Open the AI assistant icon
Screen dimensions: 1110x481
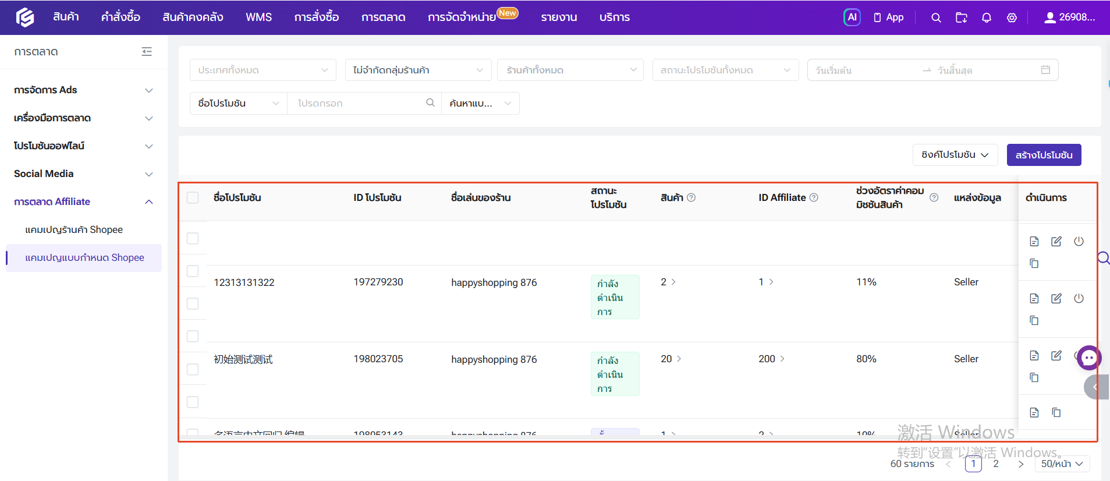click(852, 17)
